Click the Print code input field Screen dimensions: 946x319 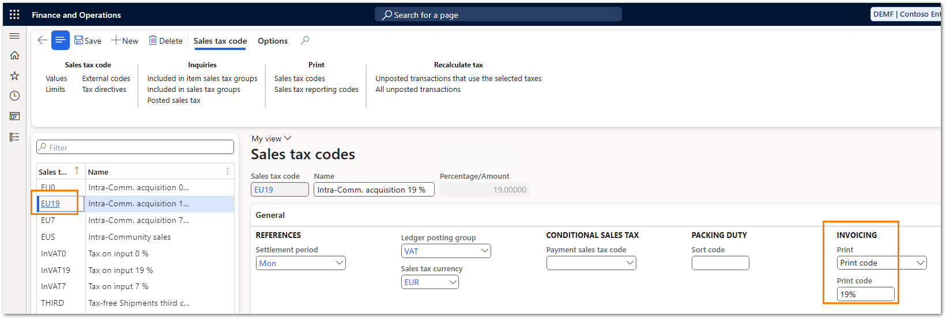tap(865, 294)
